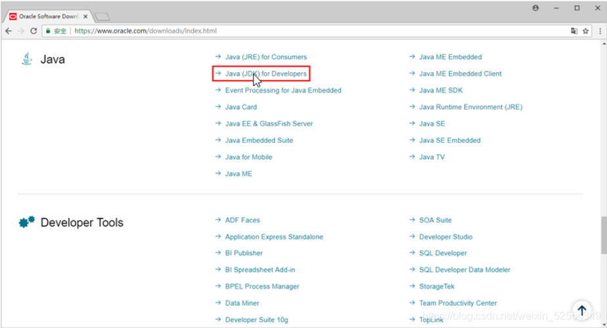The image size is (607, 328).
Task: Open the Java for Mobile link
Action: tap(248, 157)
